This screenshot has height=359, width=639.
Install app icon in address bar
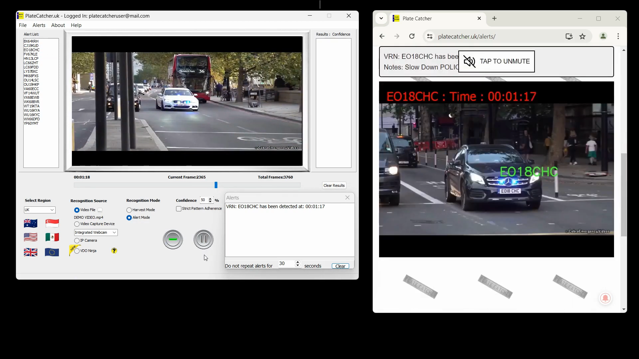[x=569, y=37]
